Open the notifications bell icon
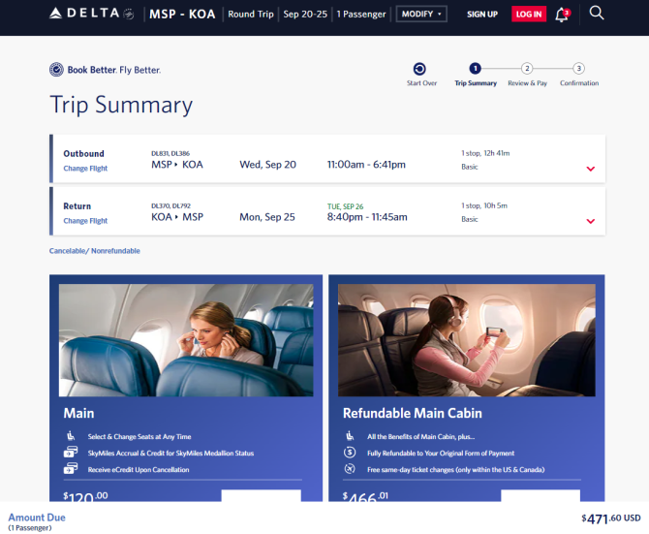Viewport: 649px width, 534px height. tap(562, 15)
